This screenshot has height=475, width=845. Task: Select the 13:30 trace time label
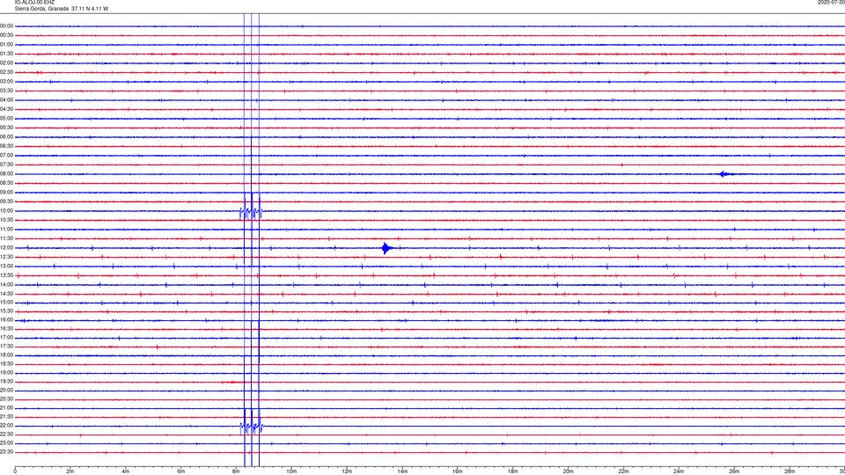pyautogui.click(x=6, y=275)
